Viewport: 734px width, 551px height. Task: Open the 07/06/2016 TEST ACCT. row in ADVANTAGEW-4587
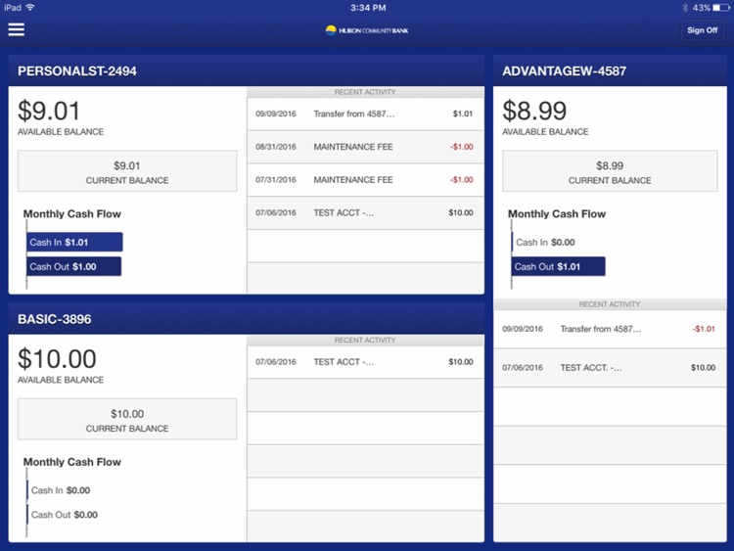(610, 368)
